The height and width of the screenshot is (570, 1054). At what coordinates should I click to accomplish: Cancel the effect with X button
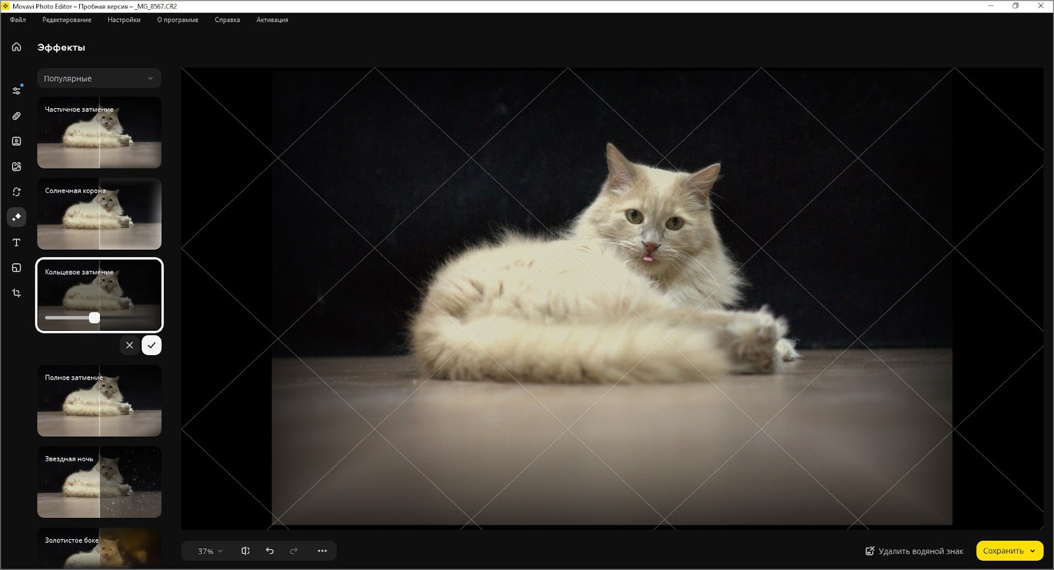130,345
